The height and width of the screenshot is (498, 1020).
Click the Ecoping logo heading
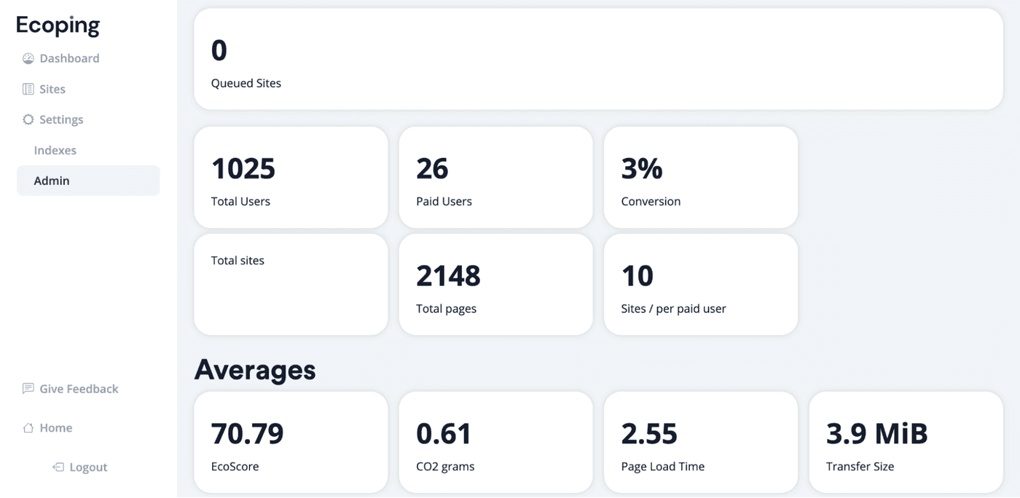pyautogui.click(x=58, y=24)
